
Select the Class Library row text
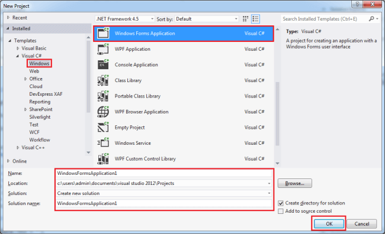pos(128,80)
